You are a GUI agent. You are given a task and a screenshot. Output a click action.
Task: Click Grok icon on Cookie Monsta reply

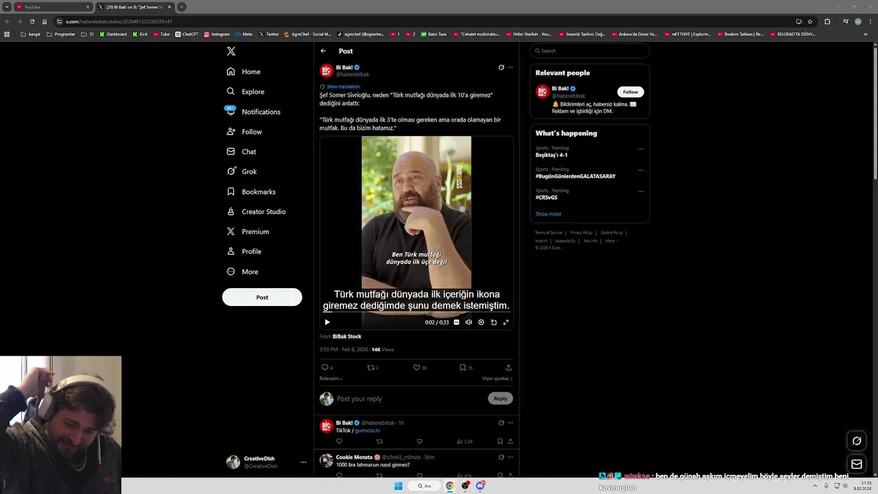point(501,457)
